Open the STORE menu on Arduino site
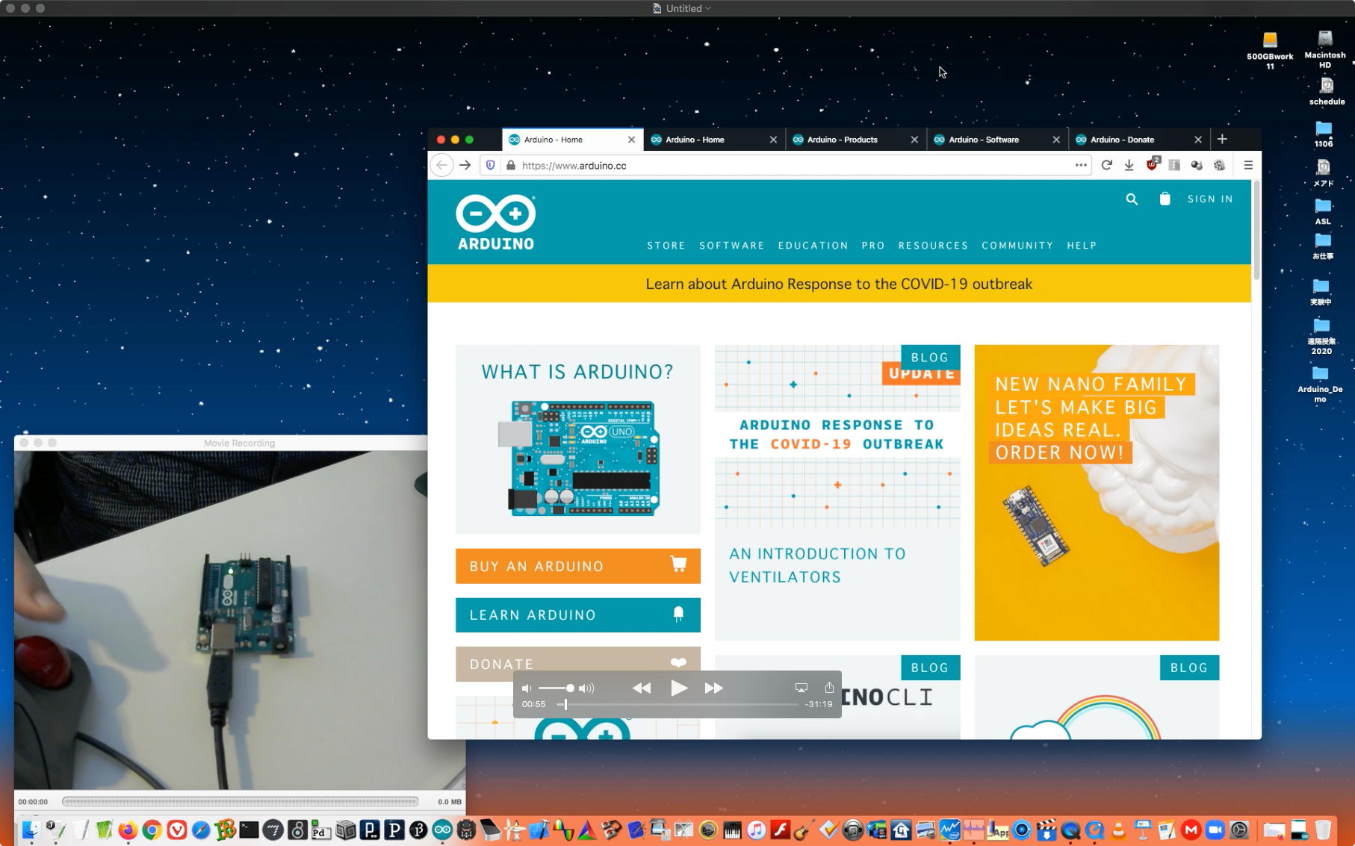Image resolution: width=1355 pixels, height=846 pixels. click(x=666, y=246)
